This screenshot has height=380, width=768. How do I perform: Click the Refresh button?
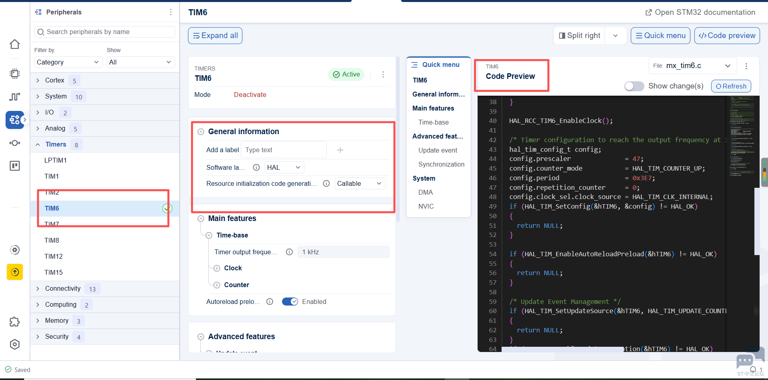pyautogui.click(x=731, y=86)
